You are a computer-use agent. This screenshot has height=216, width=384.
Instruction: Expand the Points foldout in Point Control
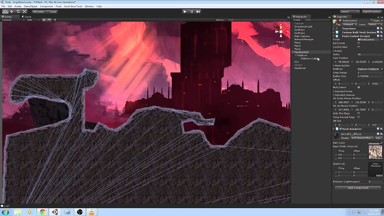[334, 51]
